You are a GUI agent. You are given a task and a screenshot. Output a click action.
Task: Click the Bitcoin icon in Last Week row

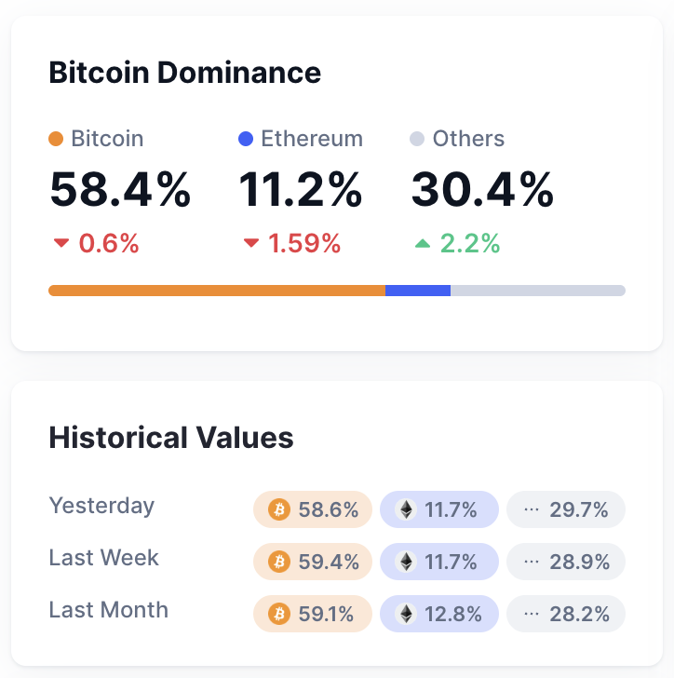[x=278, y=562]
